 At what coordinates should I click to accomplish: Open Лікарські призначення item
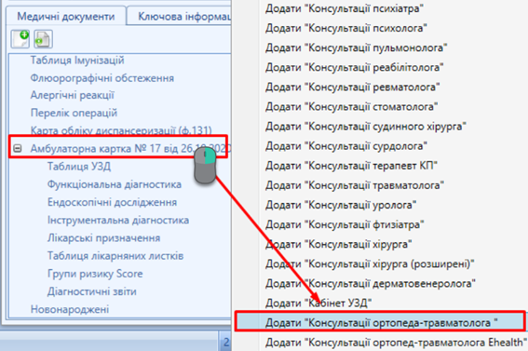[103, 238]
